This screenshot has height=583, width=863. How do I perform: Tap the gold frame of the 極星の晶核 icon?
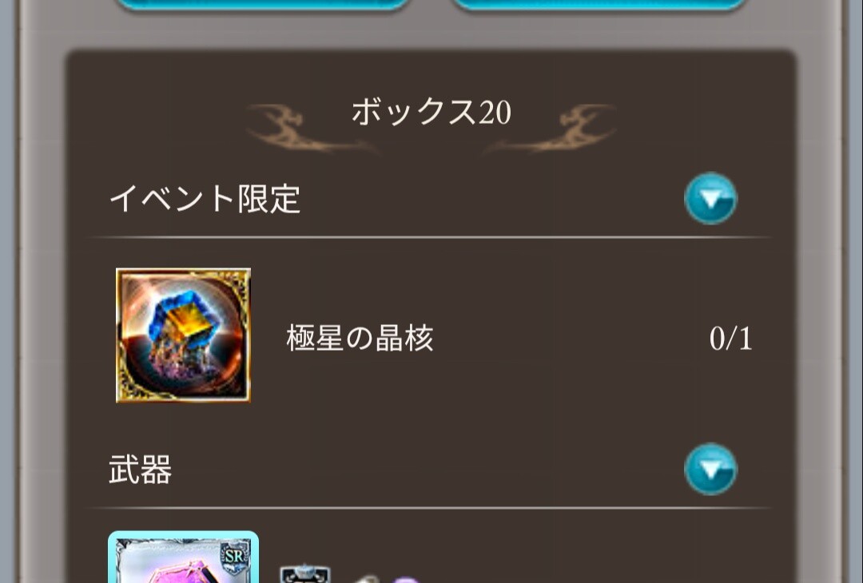tap(183, 271)
